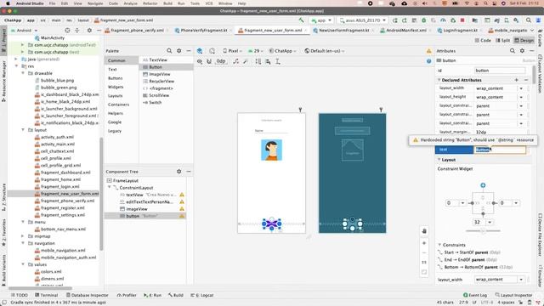Collapse the Layout section in Attributes
The width and height of the screenshot is (544, 306).
(439, 160)
